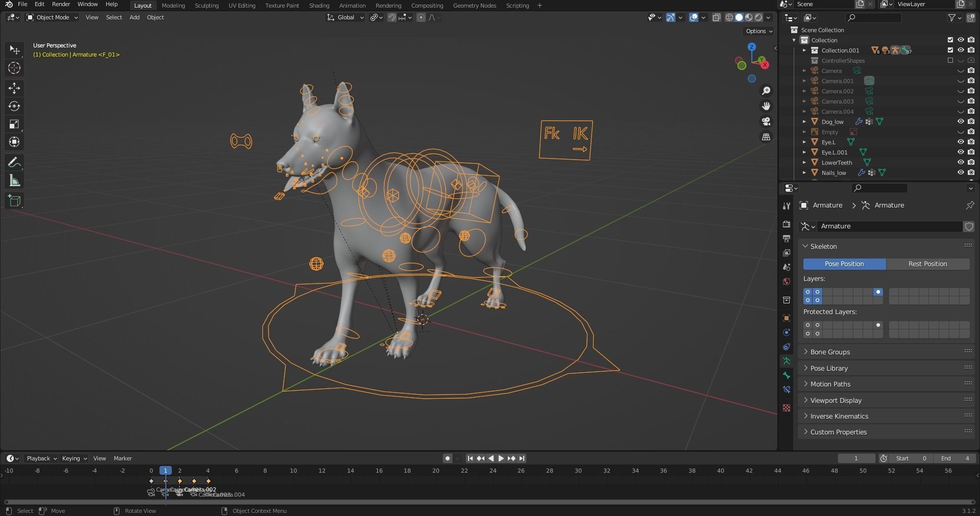Hide Eye.L object in viewport
Image resolution: width=980 pixels, height=516 pixels.
pyautogui.click(x=961, y=142)
